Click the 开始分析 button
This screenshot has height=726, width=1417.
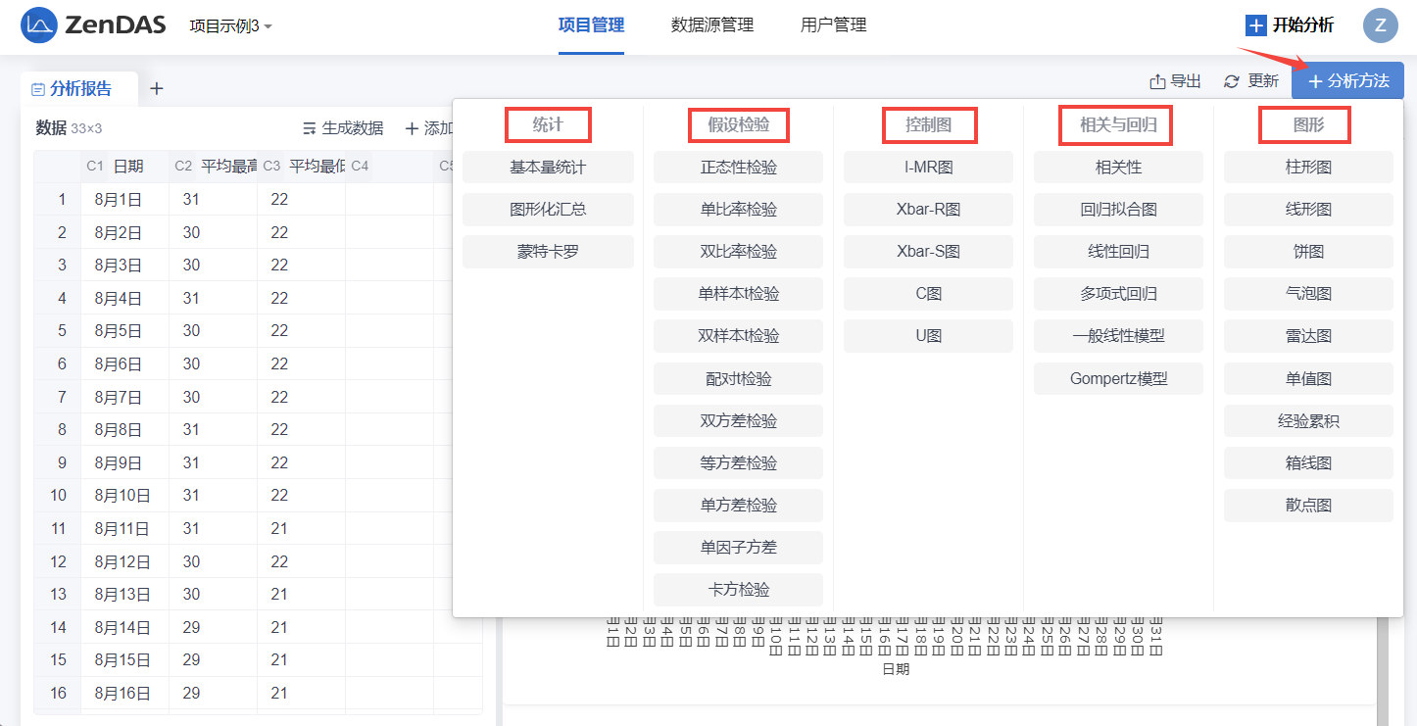tap(1290, 25)
